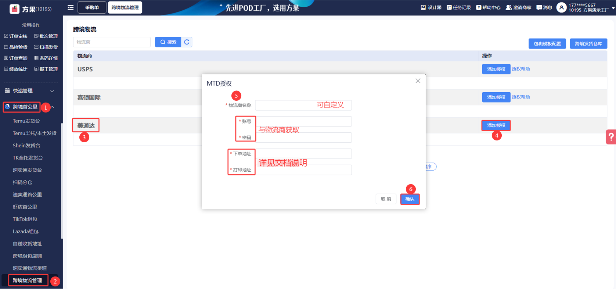Open 虾皮首公里 menu item
Screen dimensions: 616x289
(x=25, y=207)
